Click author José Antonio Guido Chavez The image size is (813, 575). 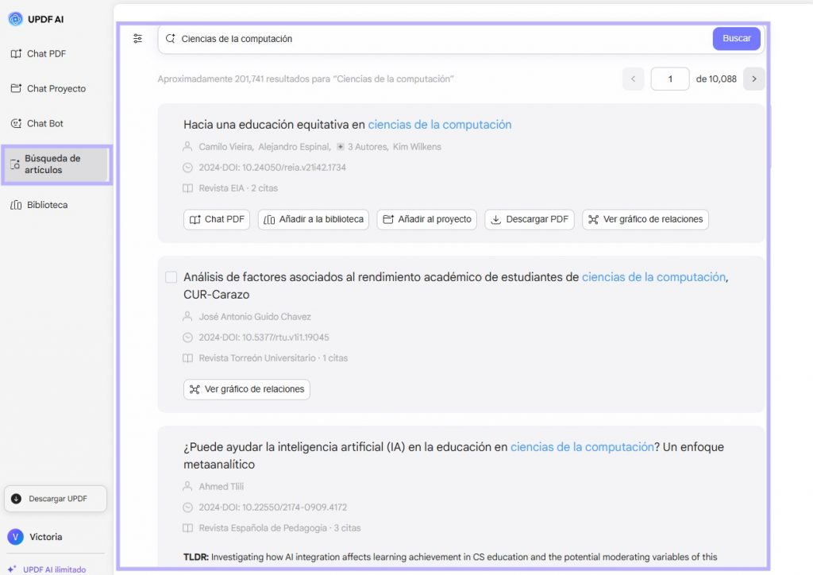pyautogui.click(x=255, y=317)
